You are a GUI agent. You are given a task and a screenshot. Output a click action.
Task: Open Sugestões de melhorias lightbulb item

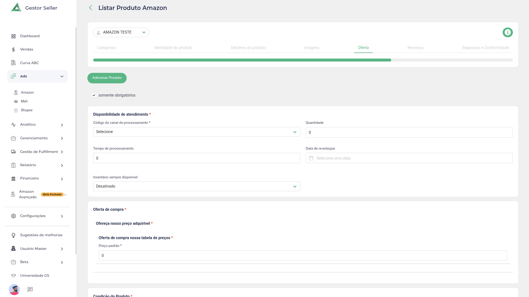tap(41, 235)
